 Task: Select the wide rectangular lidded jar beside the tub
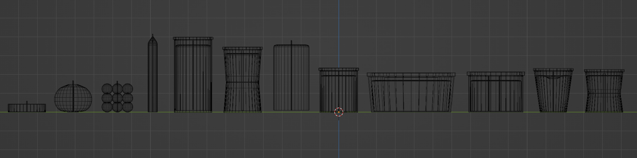pos(496,92)
